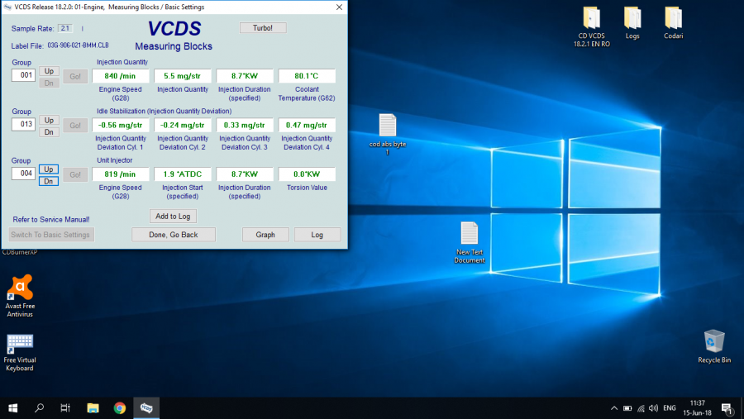Open the Logs desktop folder
The width and height of the screenshot is (744, 419).
(632, 19)
